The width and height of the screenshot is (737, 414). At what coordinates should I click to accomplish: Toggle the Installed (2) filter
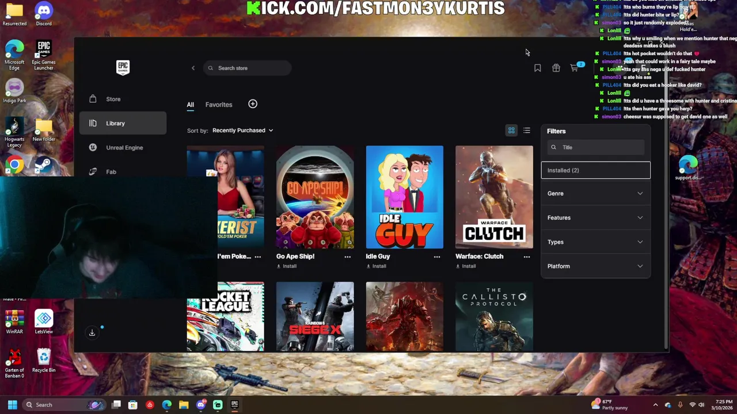(595, 170)
